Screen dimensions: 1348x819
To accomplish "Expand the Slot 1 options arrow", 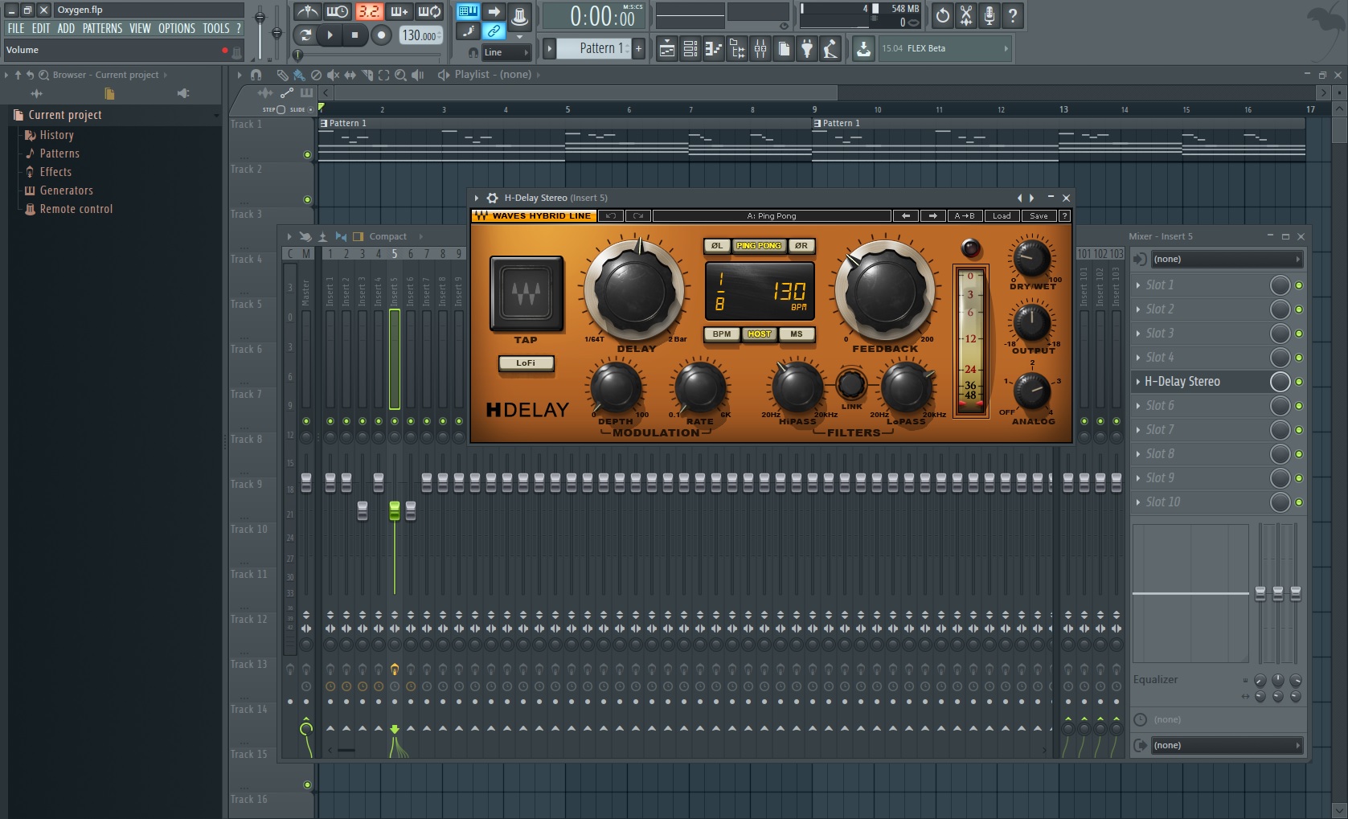I will click(1137, 285).
